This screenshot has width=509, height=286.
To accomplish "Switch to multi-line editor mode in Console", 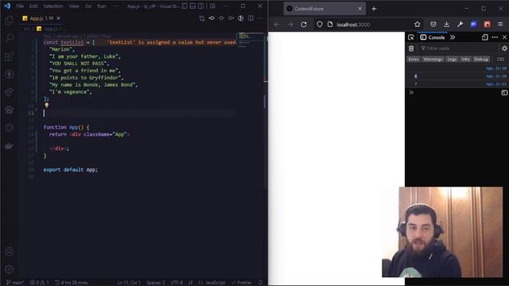I will [x=504, y=93].
